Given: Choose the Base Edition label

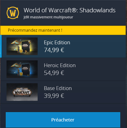Looking at the screenshot, I should [x=58, y=88].
